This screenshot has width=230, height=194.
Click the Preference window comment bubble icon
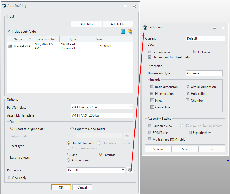pos(215,28)
